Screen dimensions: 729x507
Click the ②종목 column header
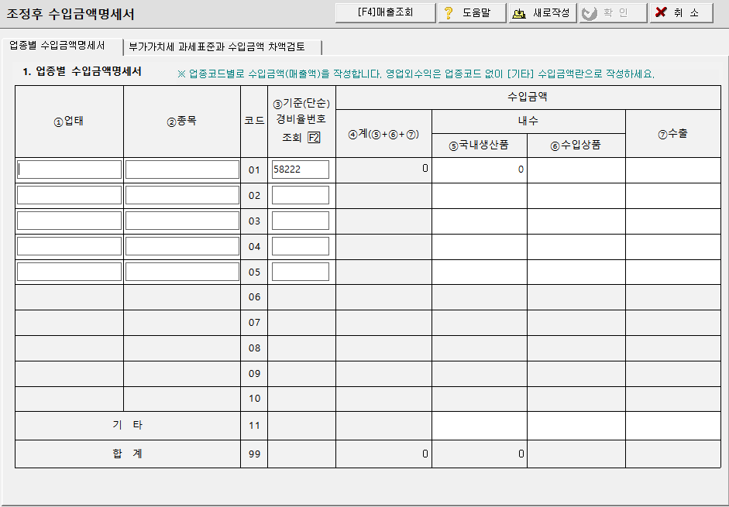tap(182, 122)
